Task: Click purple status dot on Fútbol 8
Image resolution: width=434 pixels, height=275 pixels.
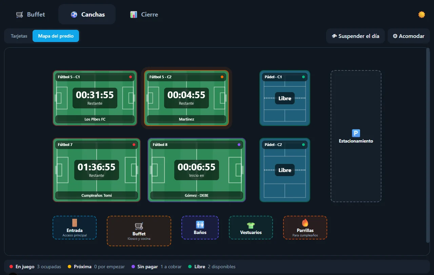Action: click(x=239, y=145)
